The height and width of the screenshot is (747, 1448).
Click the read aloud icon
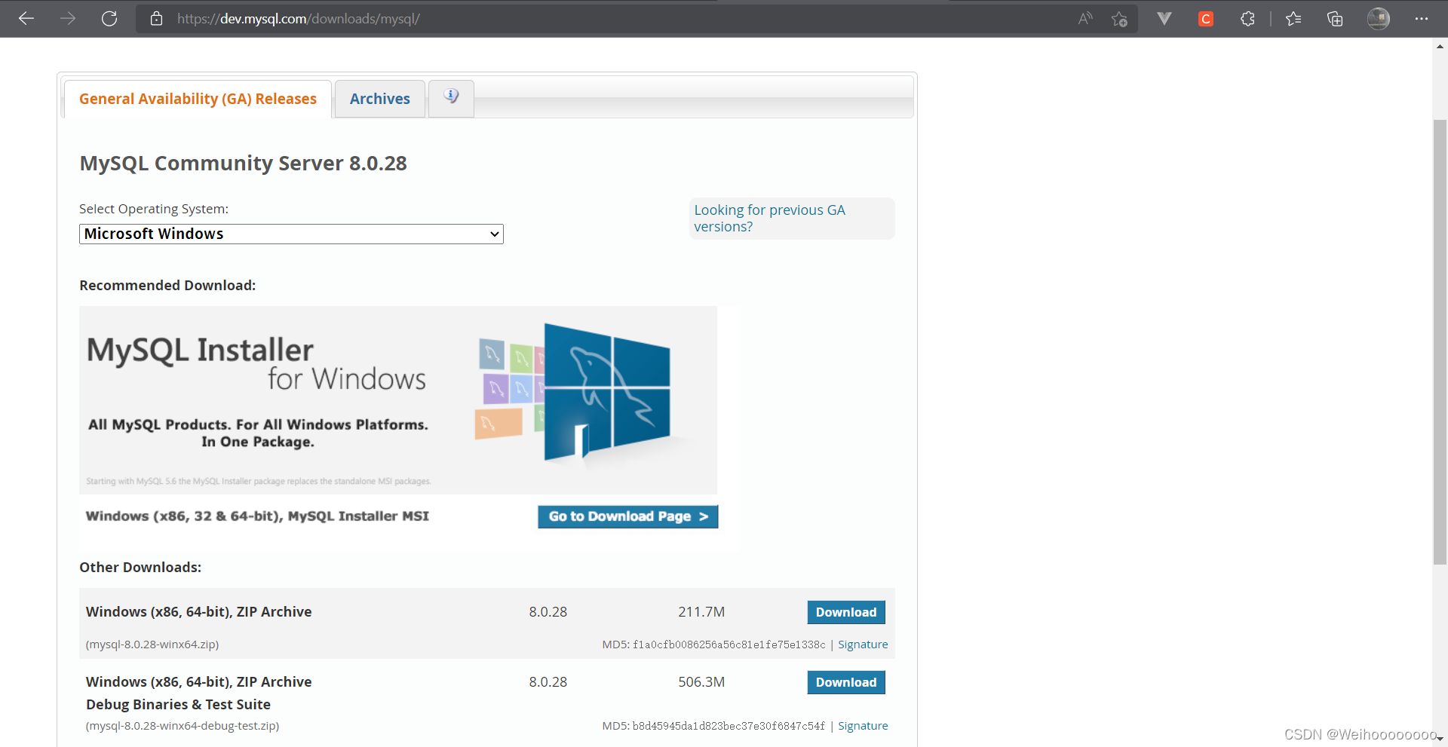1085,19
